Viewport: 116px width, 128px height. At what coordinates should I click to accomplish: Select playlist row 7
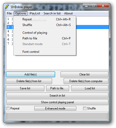(x=10, y=44)
